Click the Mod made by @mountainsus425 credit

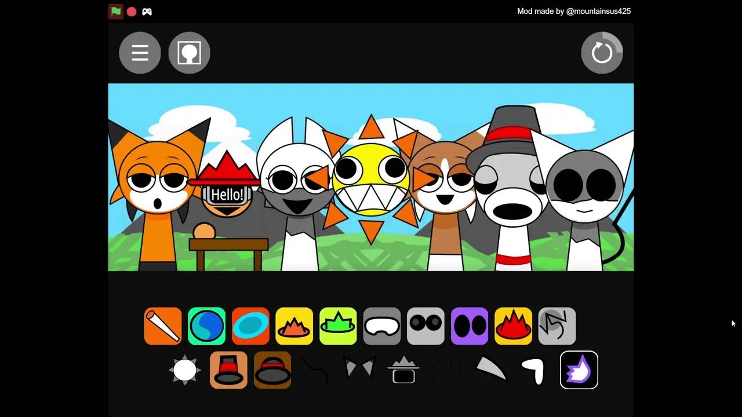click(574, 11)
